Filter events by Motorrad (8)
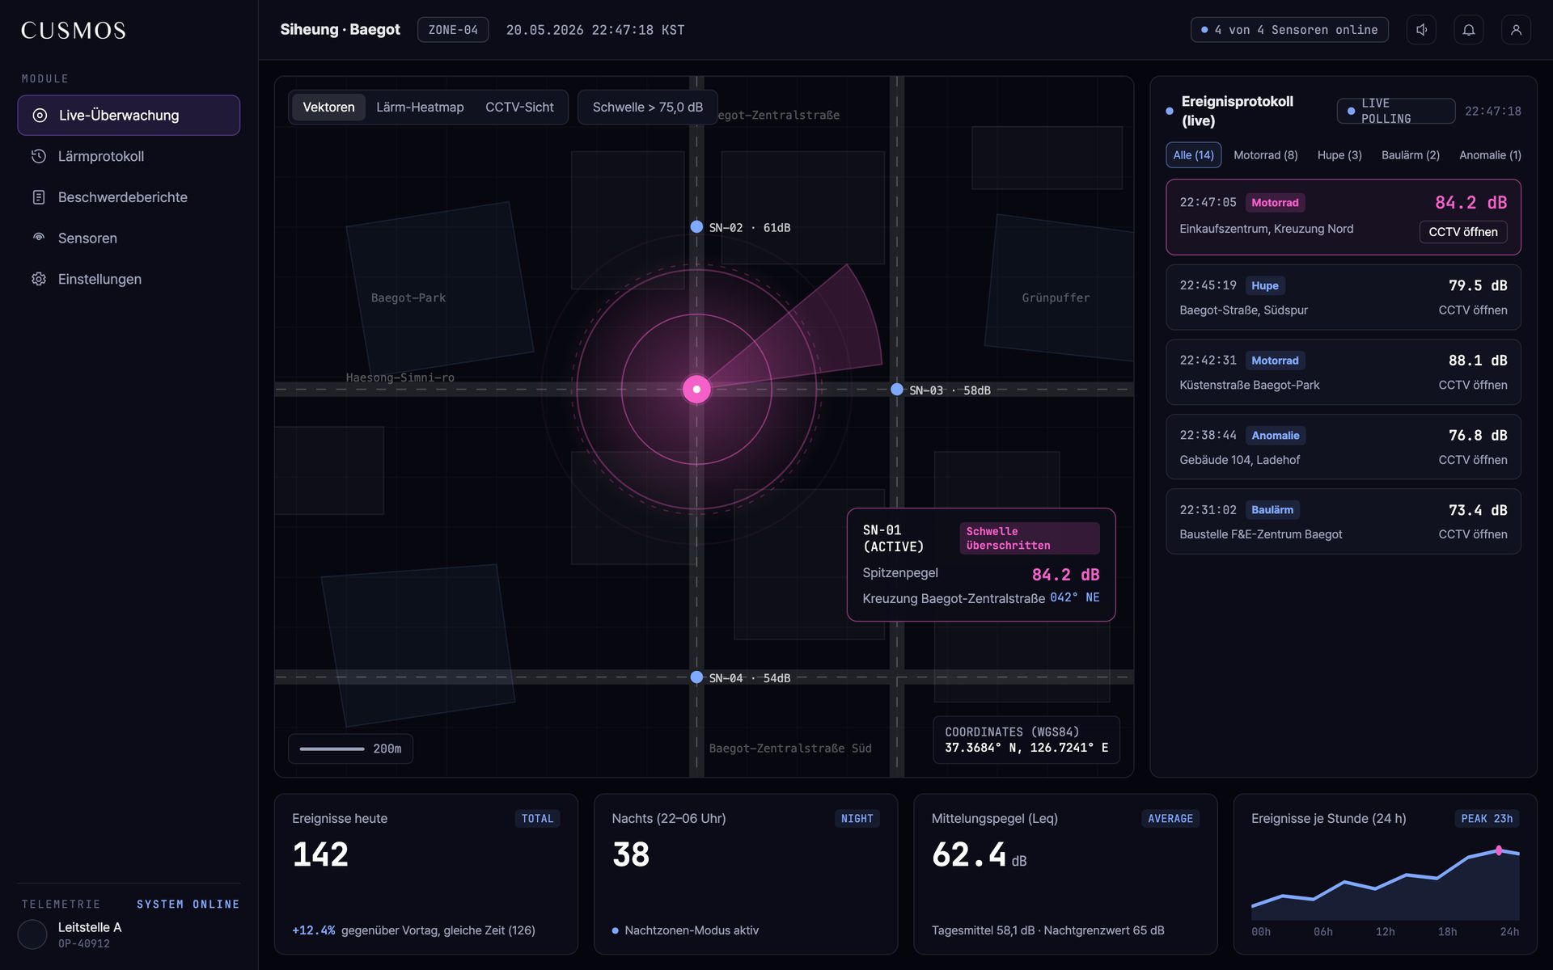This screenshot has width=1553, height=970. click(x=1265, y=155)
